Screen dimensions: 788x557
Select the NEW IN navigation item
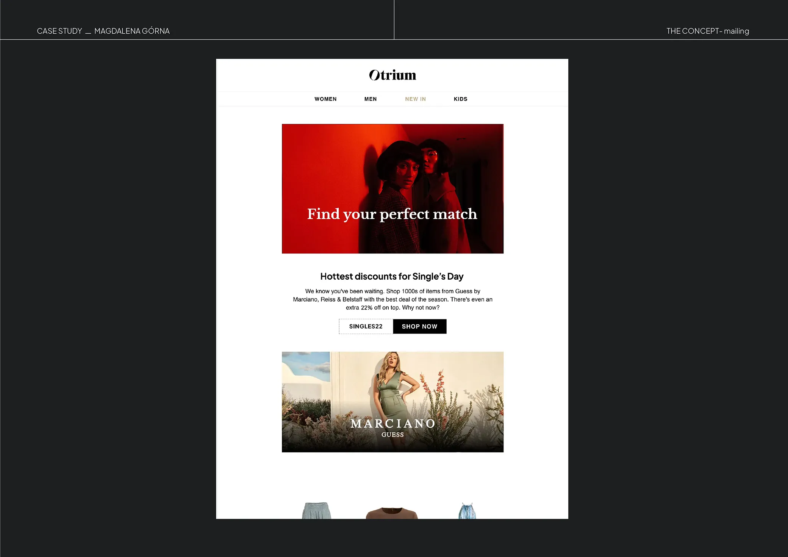(415, 99)
